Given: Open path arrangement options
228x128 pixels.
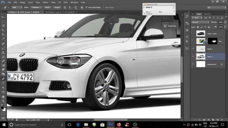Looking at the screenshot, I should pos(75,7).
